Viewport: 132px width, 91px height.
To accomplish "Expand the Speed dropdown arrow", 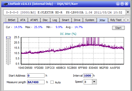I will (x=94, y=82).
